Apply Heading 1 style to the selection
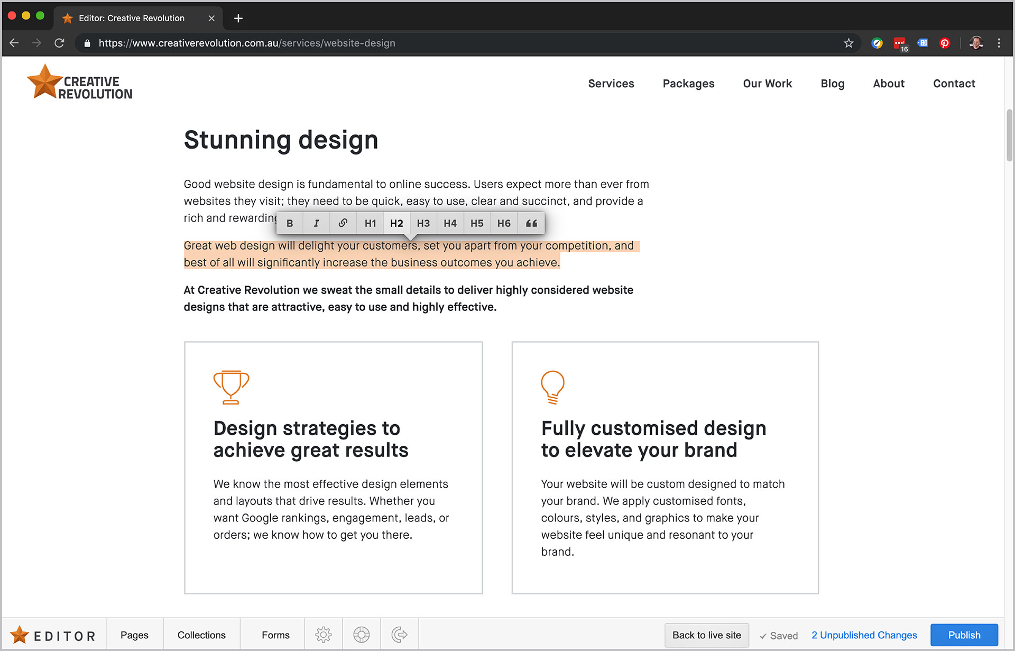This screenshot has height=651, width=1015. click(370, 223)
